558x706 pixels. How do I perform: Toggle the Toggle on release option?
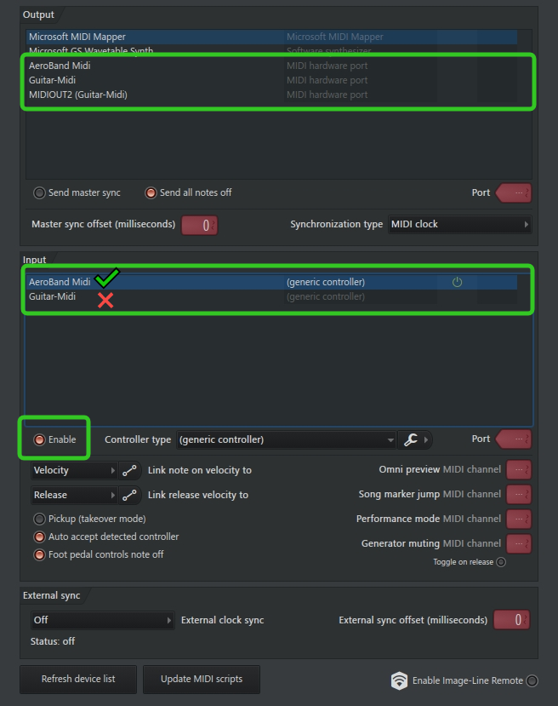coord(501,562)
